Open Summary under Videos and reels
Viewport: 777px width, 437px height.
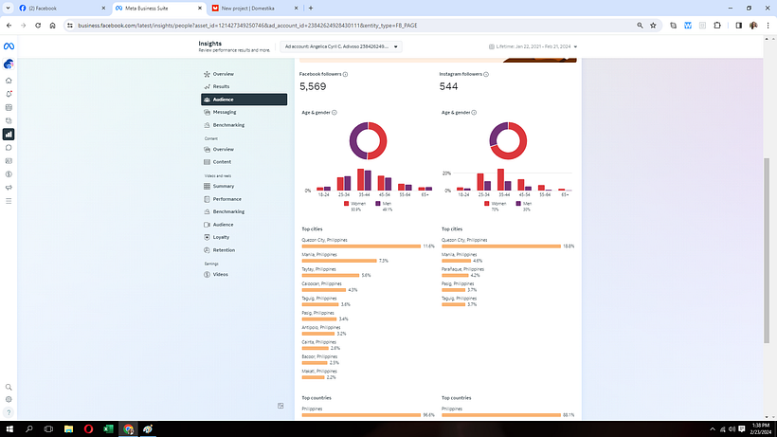[244, 187]
